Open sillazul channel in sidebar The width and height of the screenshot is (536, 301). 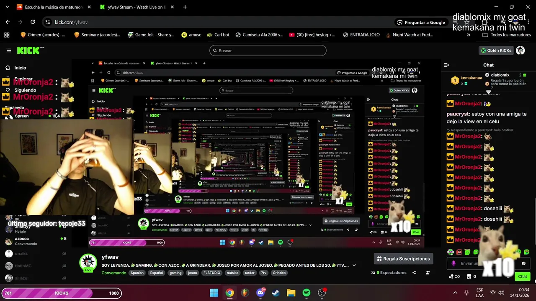pyautogui.click(x=36, y=278)
